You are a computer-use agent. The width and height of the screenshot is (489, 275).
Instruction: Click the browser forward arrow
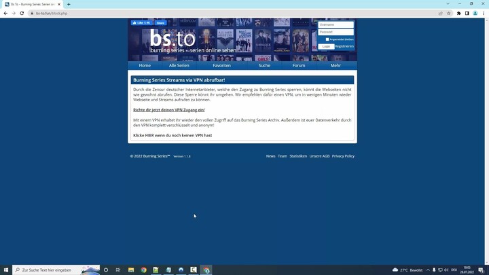click(x=14, y=14)
